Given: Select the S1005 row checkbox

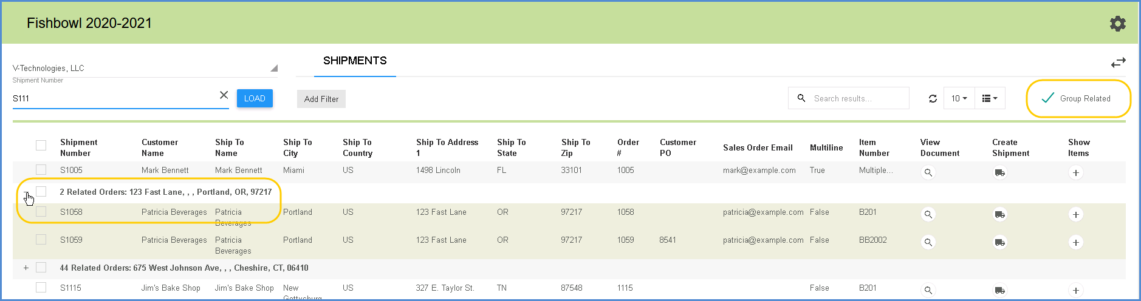Looking at the screenshot, I should [x=41, y=170].
